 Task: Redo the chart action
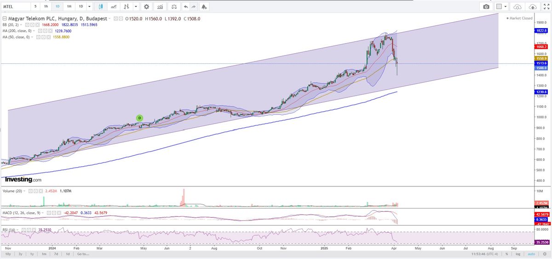[x=194, y=7]
